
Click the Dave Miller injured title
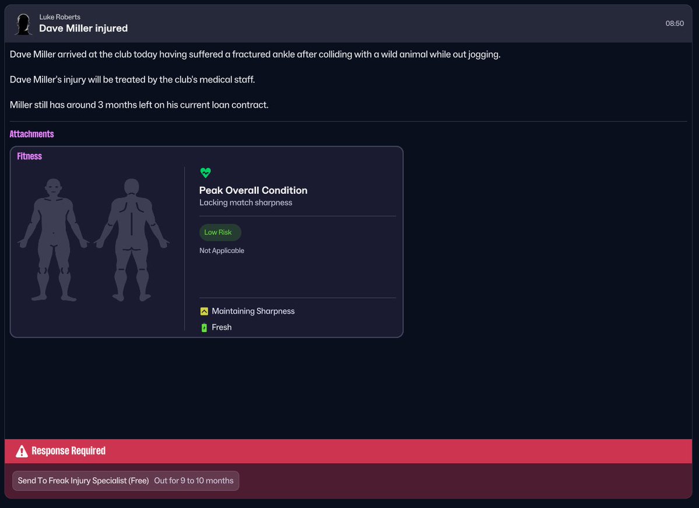tap(83, 29)
